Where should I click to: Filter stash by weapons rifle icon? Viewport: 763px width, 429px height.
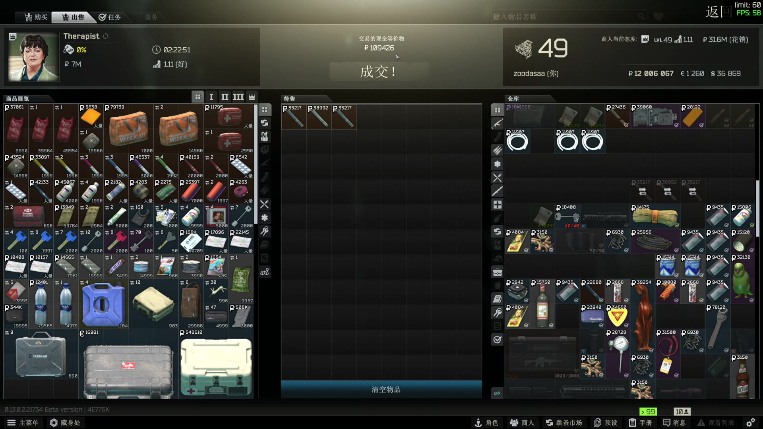click(x=498, y=124)
